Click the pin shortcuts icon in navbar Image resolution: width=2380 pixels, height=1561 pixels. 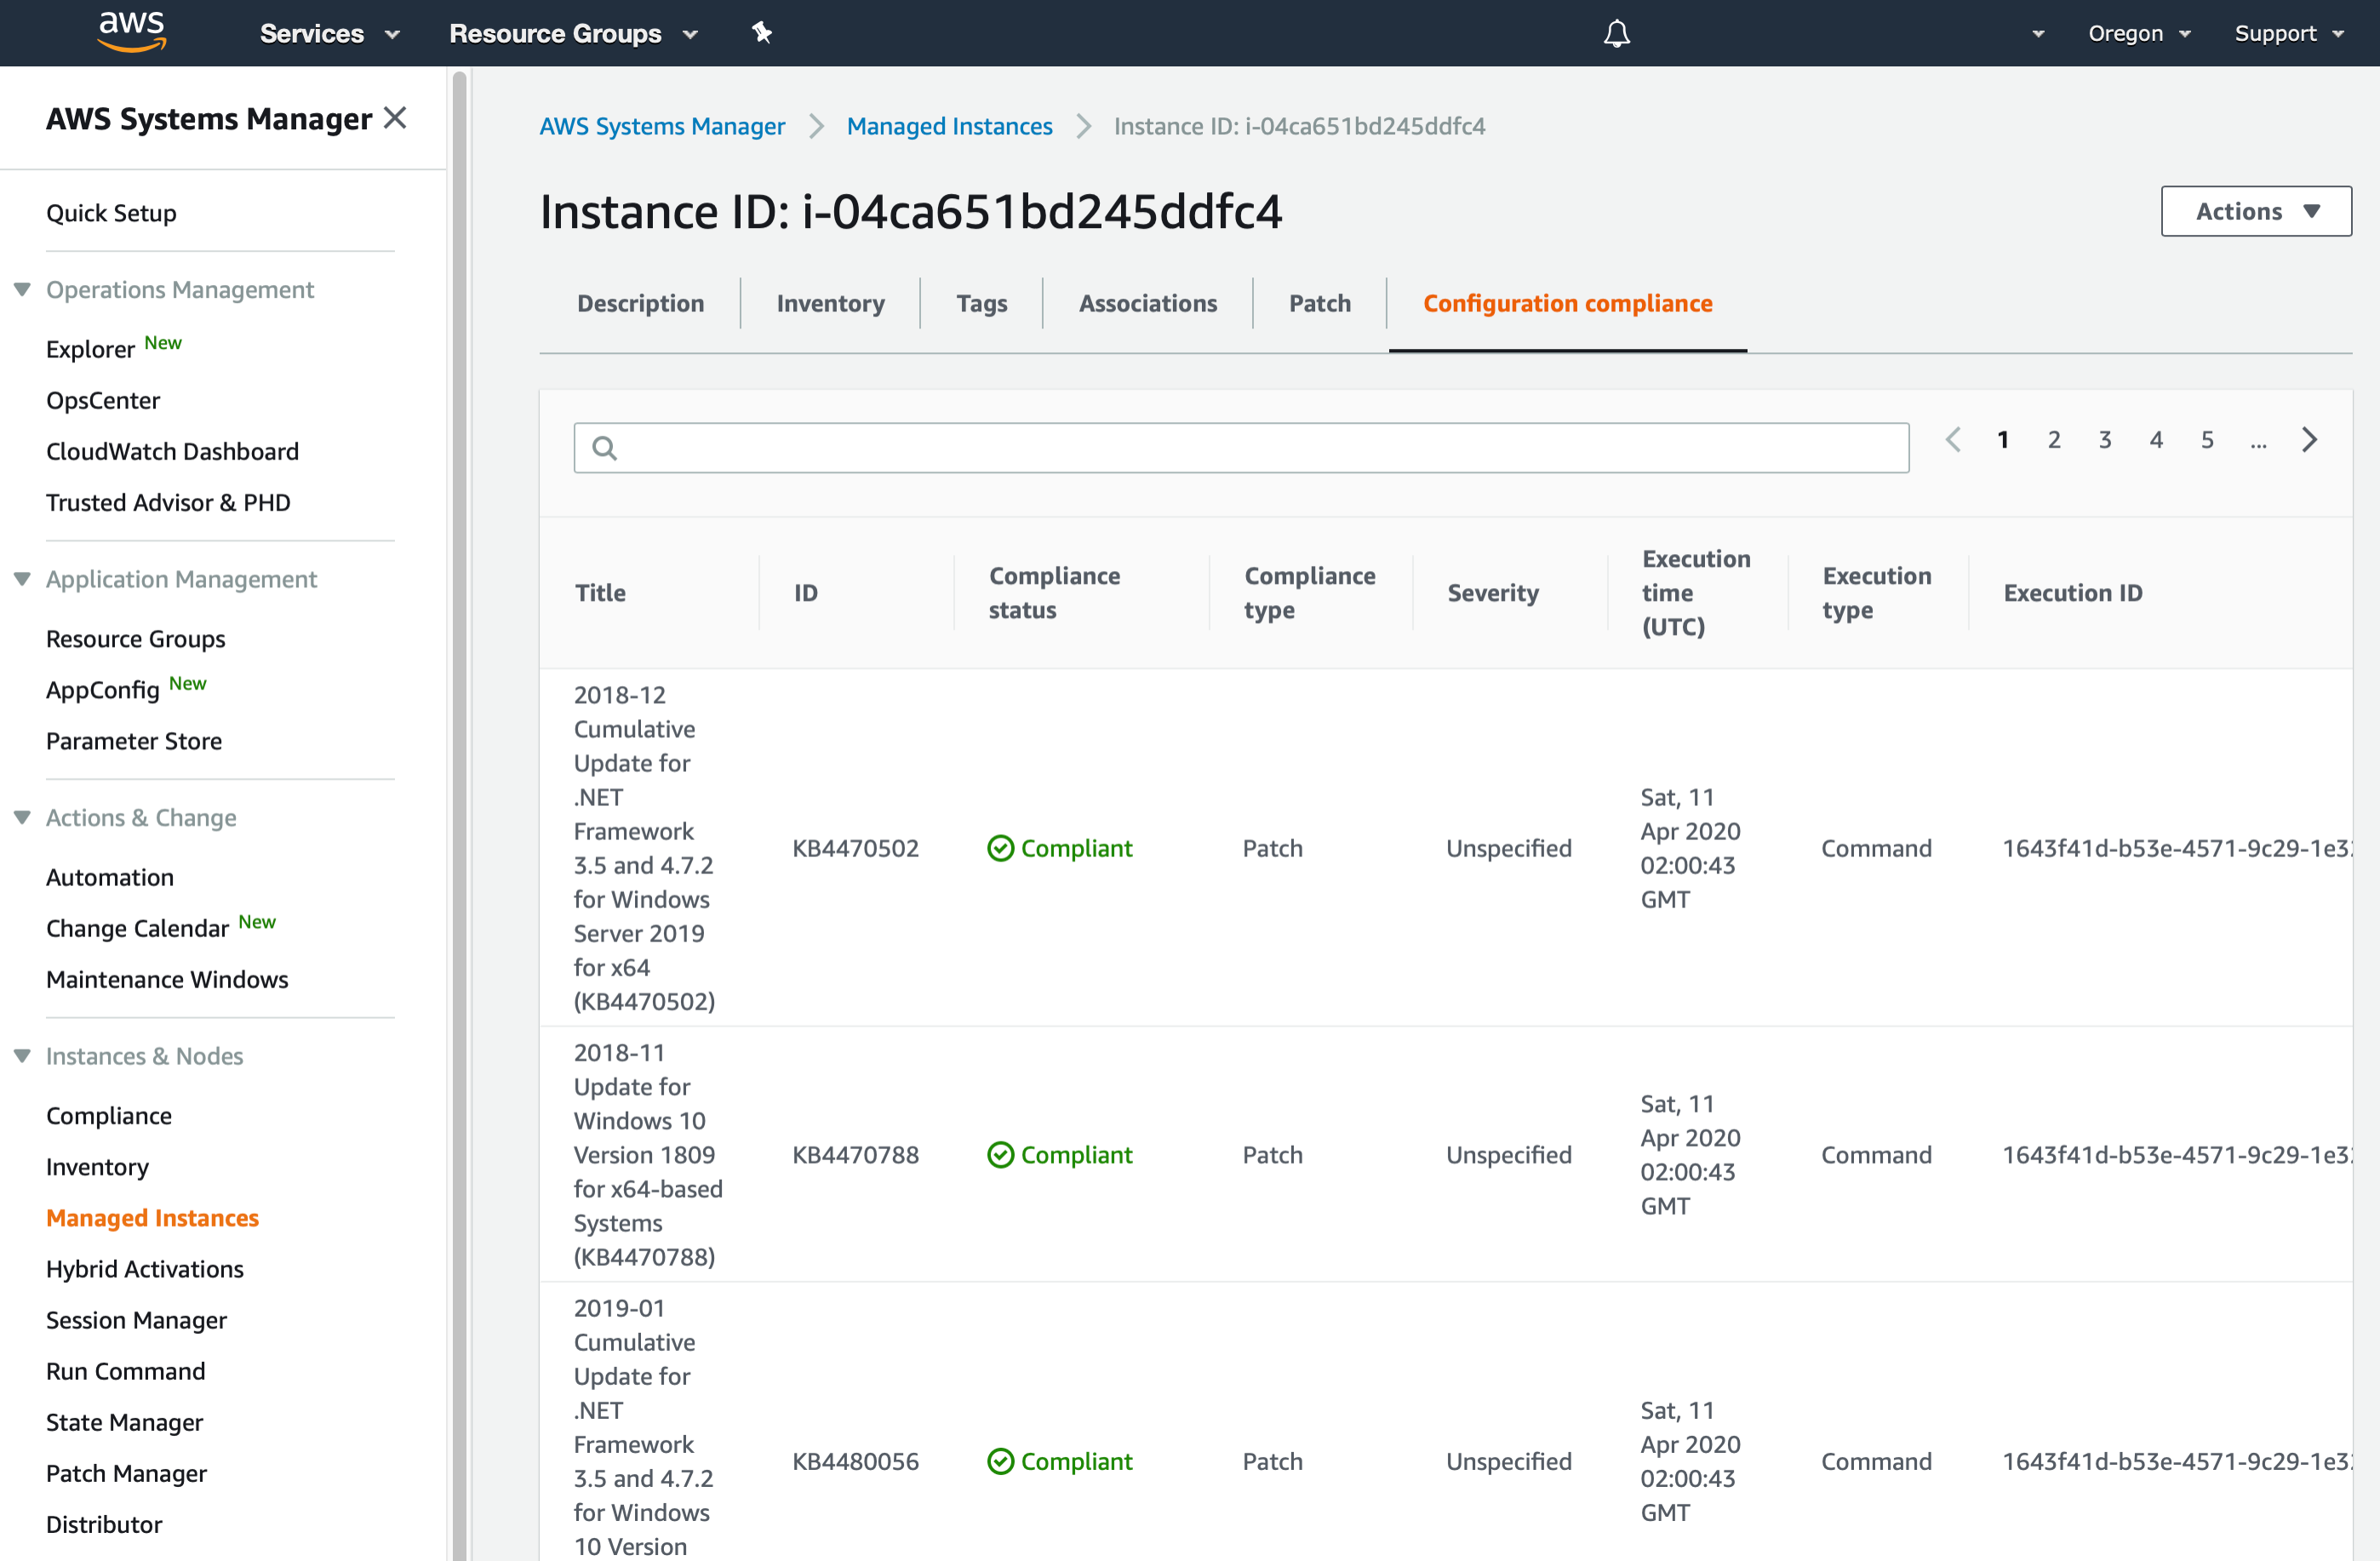[762, 33]
